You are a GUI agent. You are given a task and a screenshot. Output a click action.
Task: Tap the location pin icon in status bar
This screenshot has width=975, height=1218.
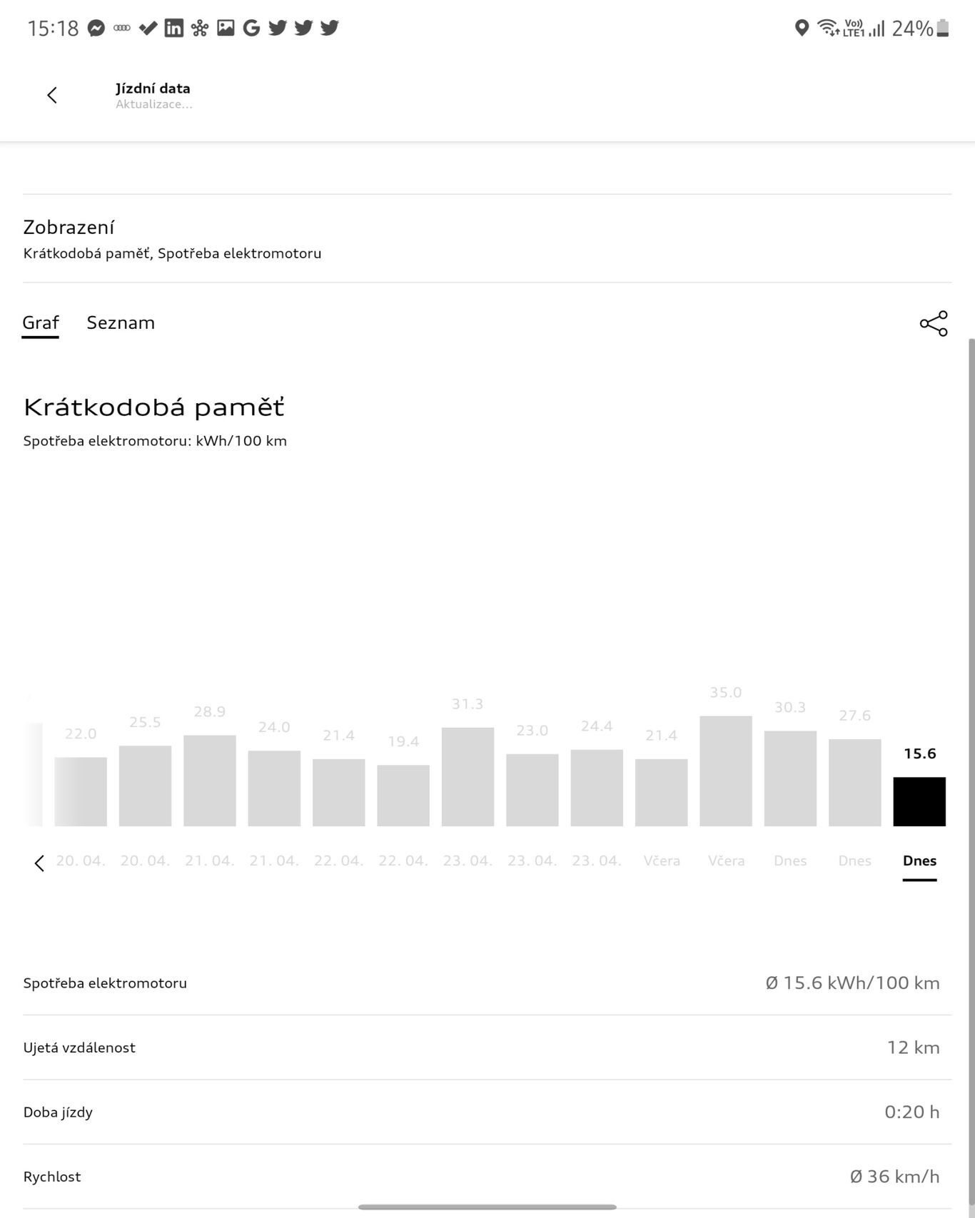(802, 29)
